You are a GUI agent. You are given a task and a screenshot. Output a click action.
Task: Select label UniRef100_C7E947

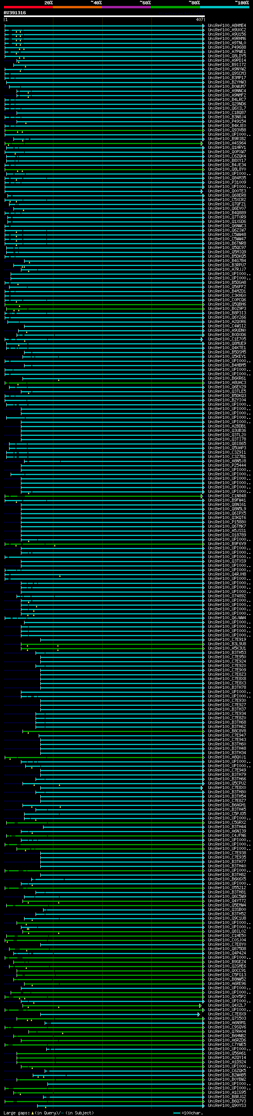pos(227,735)
